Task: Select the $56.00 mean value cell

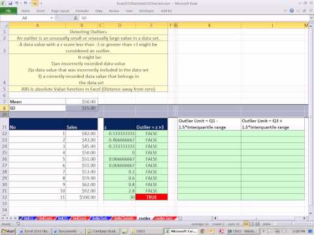Action: 82,102
